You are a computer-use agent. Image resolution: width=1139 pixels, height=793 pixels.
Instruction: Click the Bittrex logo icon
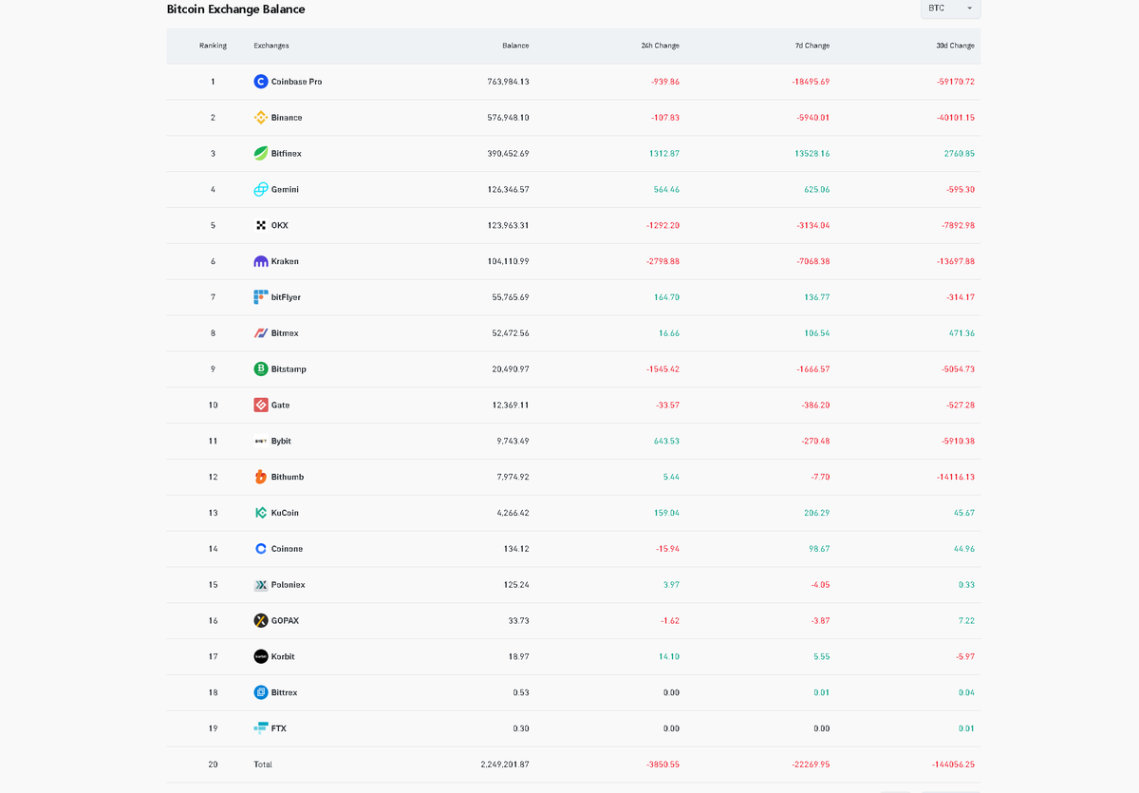pos(261,692)
